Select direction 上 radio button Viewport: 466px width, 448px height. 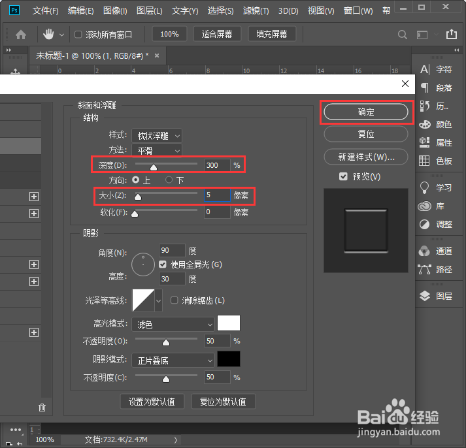click(135, 180)
